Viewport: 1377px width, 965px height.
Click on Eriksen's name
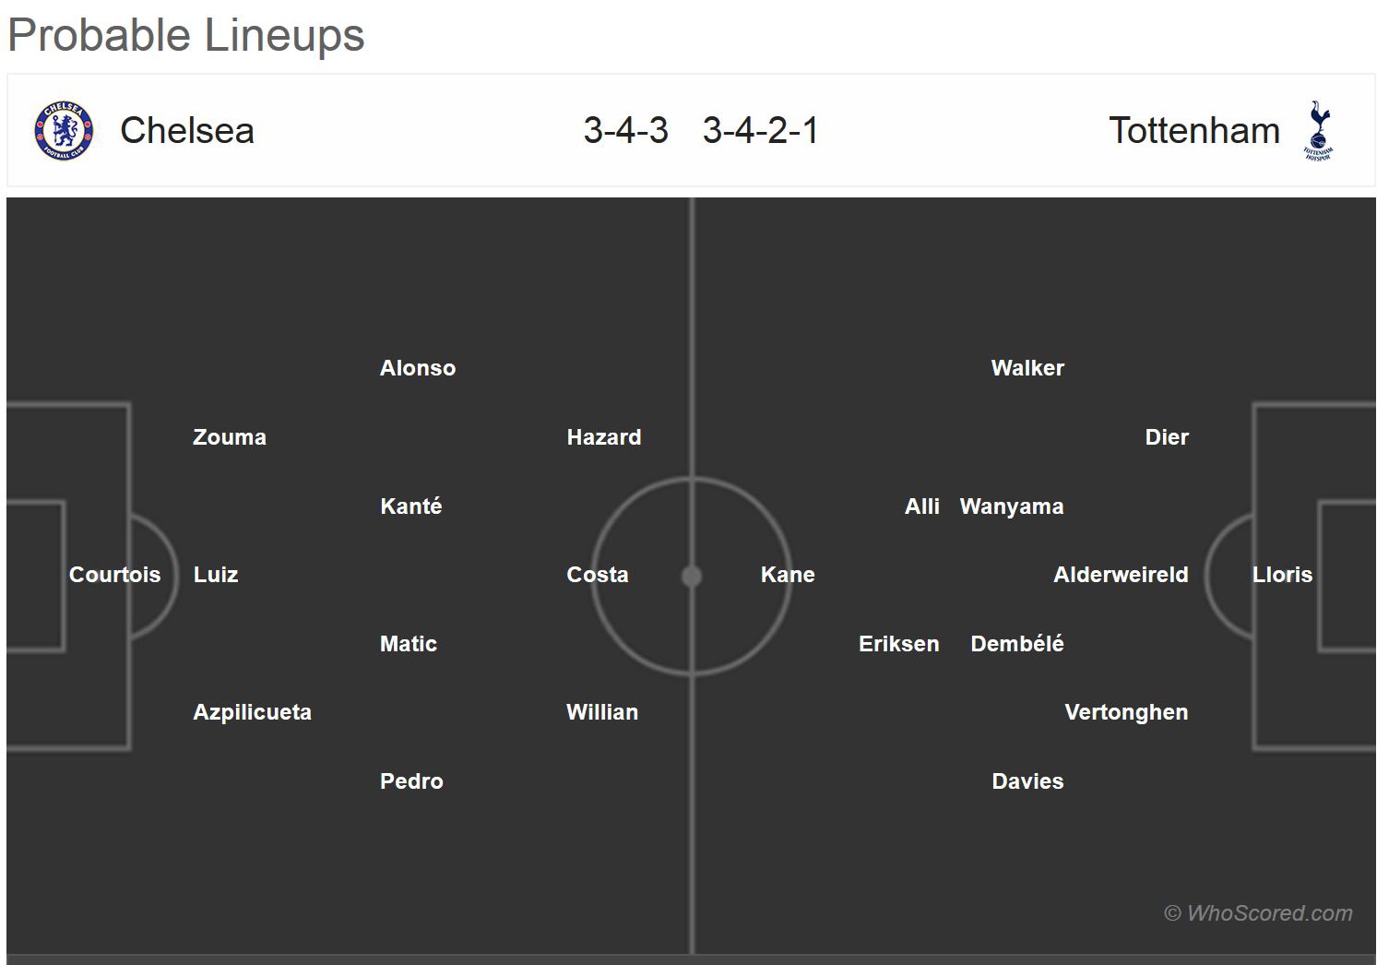coord(899,644)
